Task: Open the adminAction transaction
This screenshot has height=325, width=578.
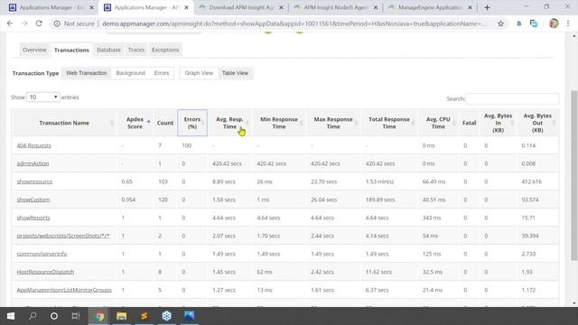Action: [x=33, y=163]
